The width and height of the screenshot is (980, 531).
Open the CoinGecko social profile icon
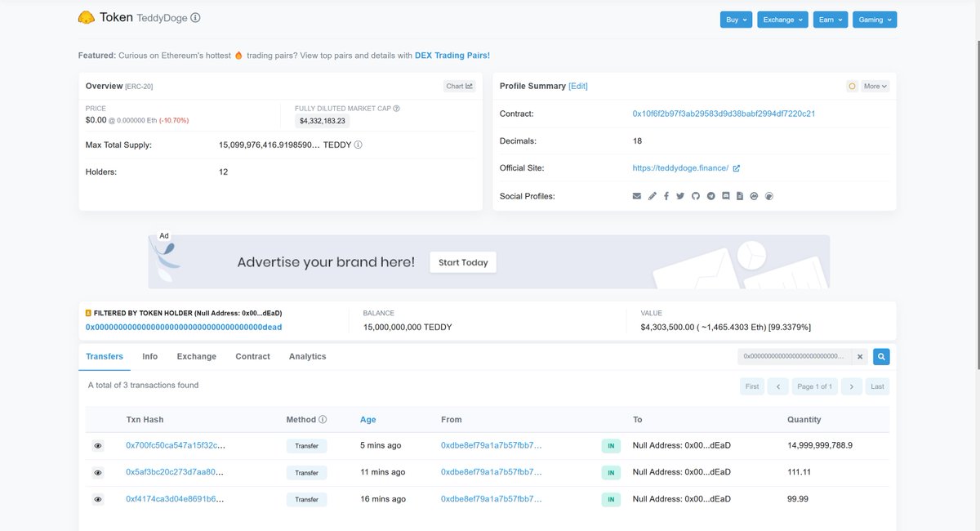(768, 196)
